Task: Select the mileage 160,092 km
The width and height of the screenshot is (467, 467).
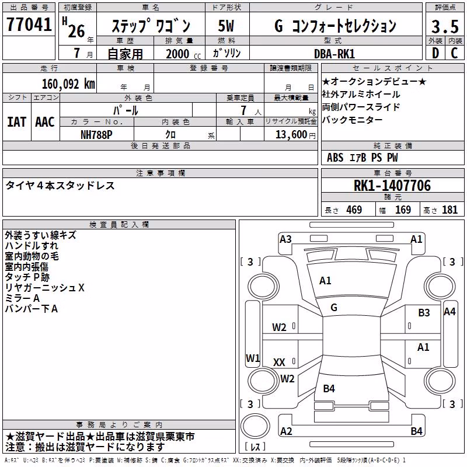Action: coord(68,83)
